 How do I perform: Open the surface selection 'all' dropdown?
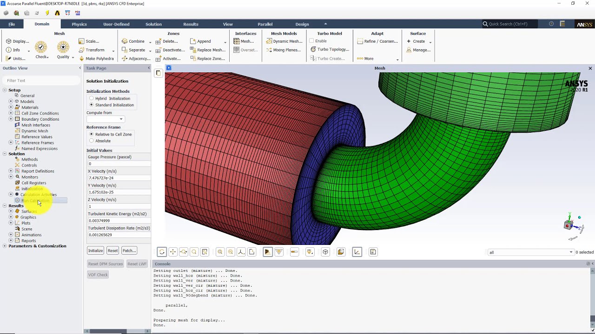(x=531, y=252)
